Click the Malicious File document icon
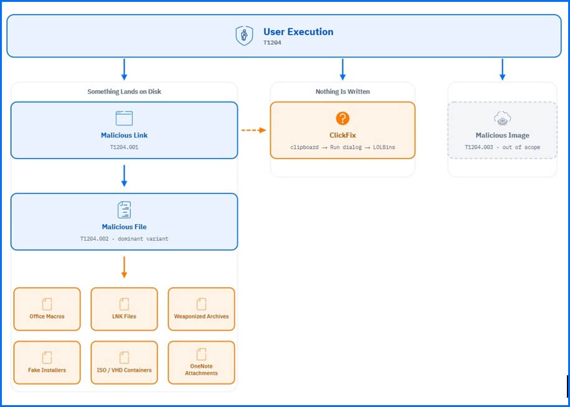 [x=124, y=210]
